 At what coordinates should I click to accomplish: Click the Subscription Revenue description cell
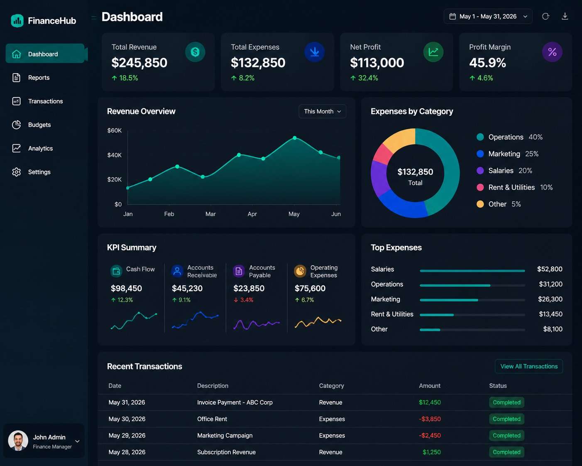coord(226,452)
